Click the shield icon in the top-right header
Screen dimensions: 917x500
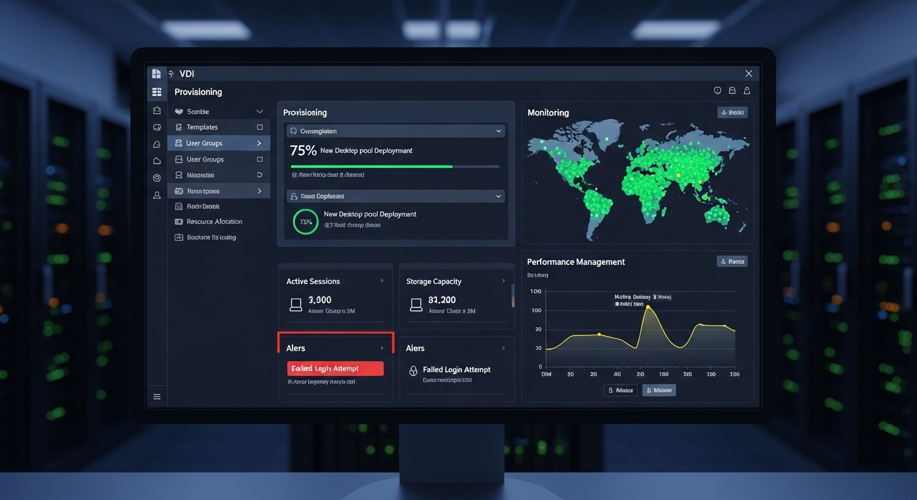pyautogui.click(x=718, y=91)
